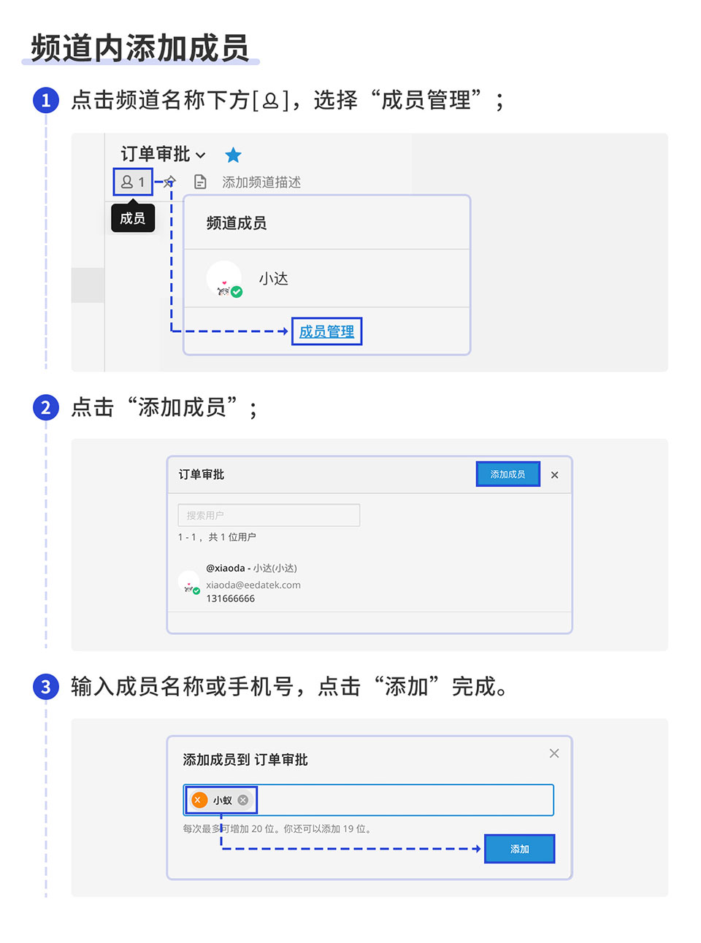Image resolution: width=701 pixels, height=943 pixels.
Task: Click 添加频道描述 text
Action: (261, 182)
